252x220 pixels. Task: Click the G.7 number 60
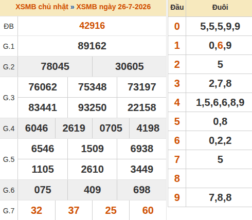(148, 210)
